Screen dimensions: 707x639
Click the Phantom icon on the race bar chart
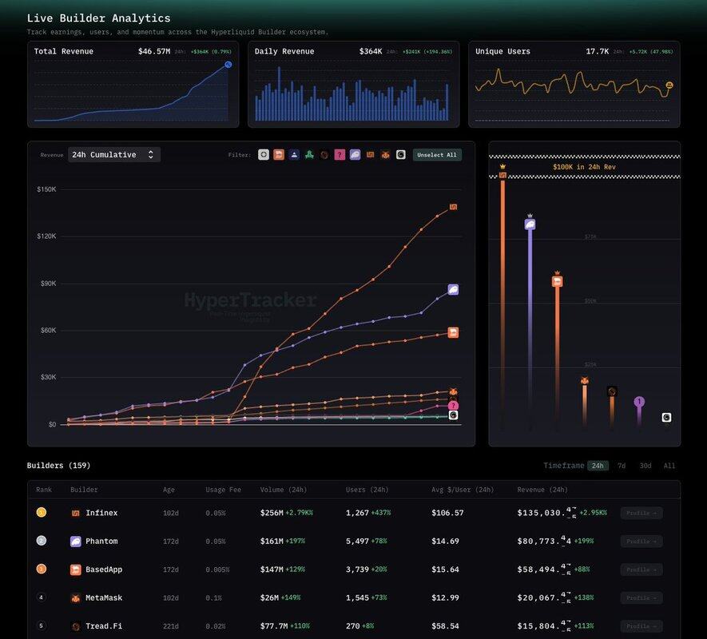529,225
